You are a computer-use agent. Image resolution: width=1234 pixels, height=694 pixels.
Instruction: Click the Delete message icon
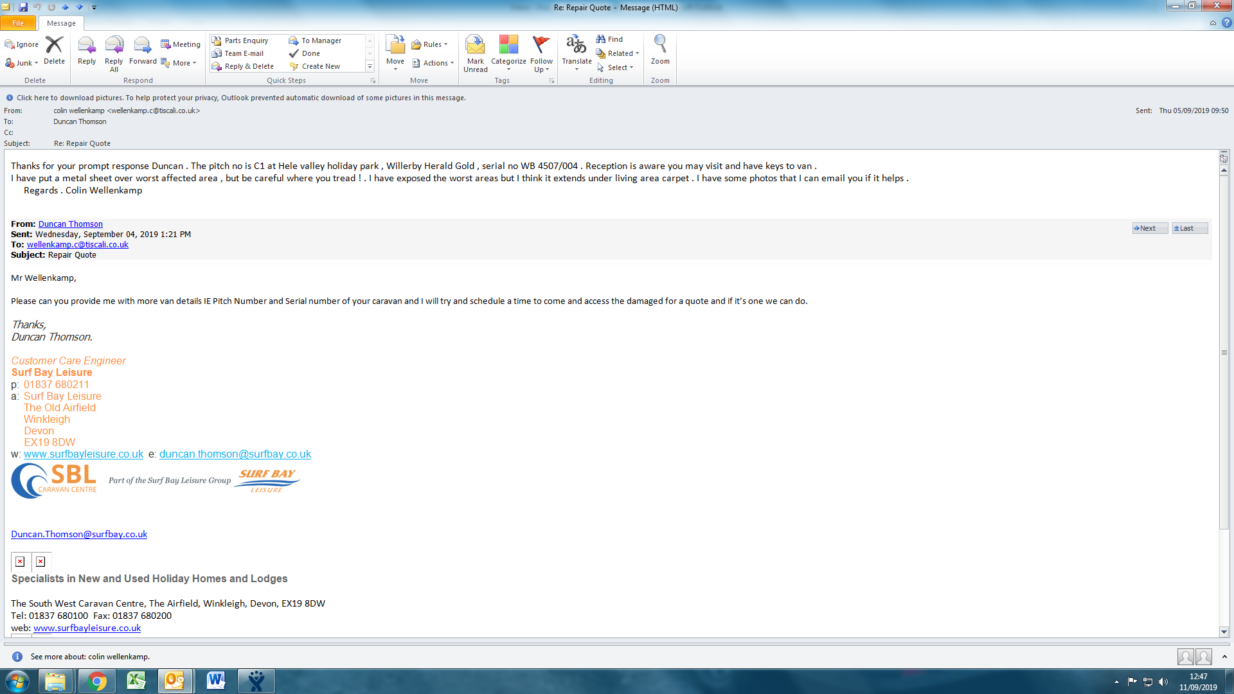[x=54, y=50]
